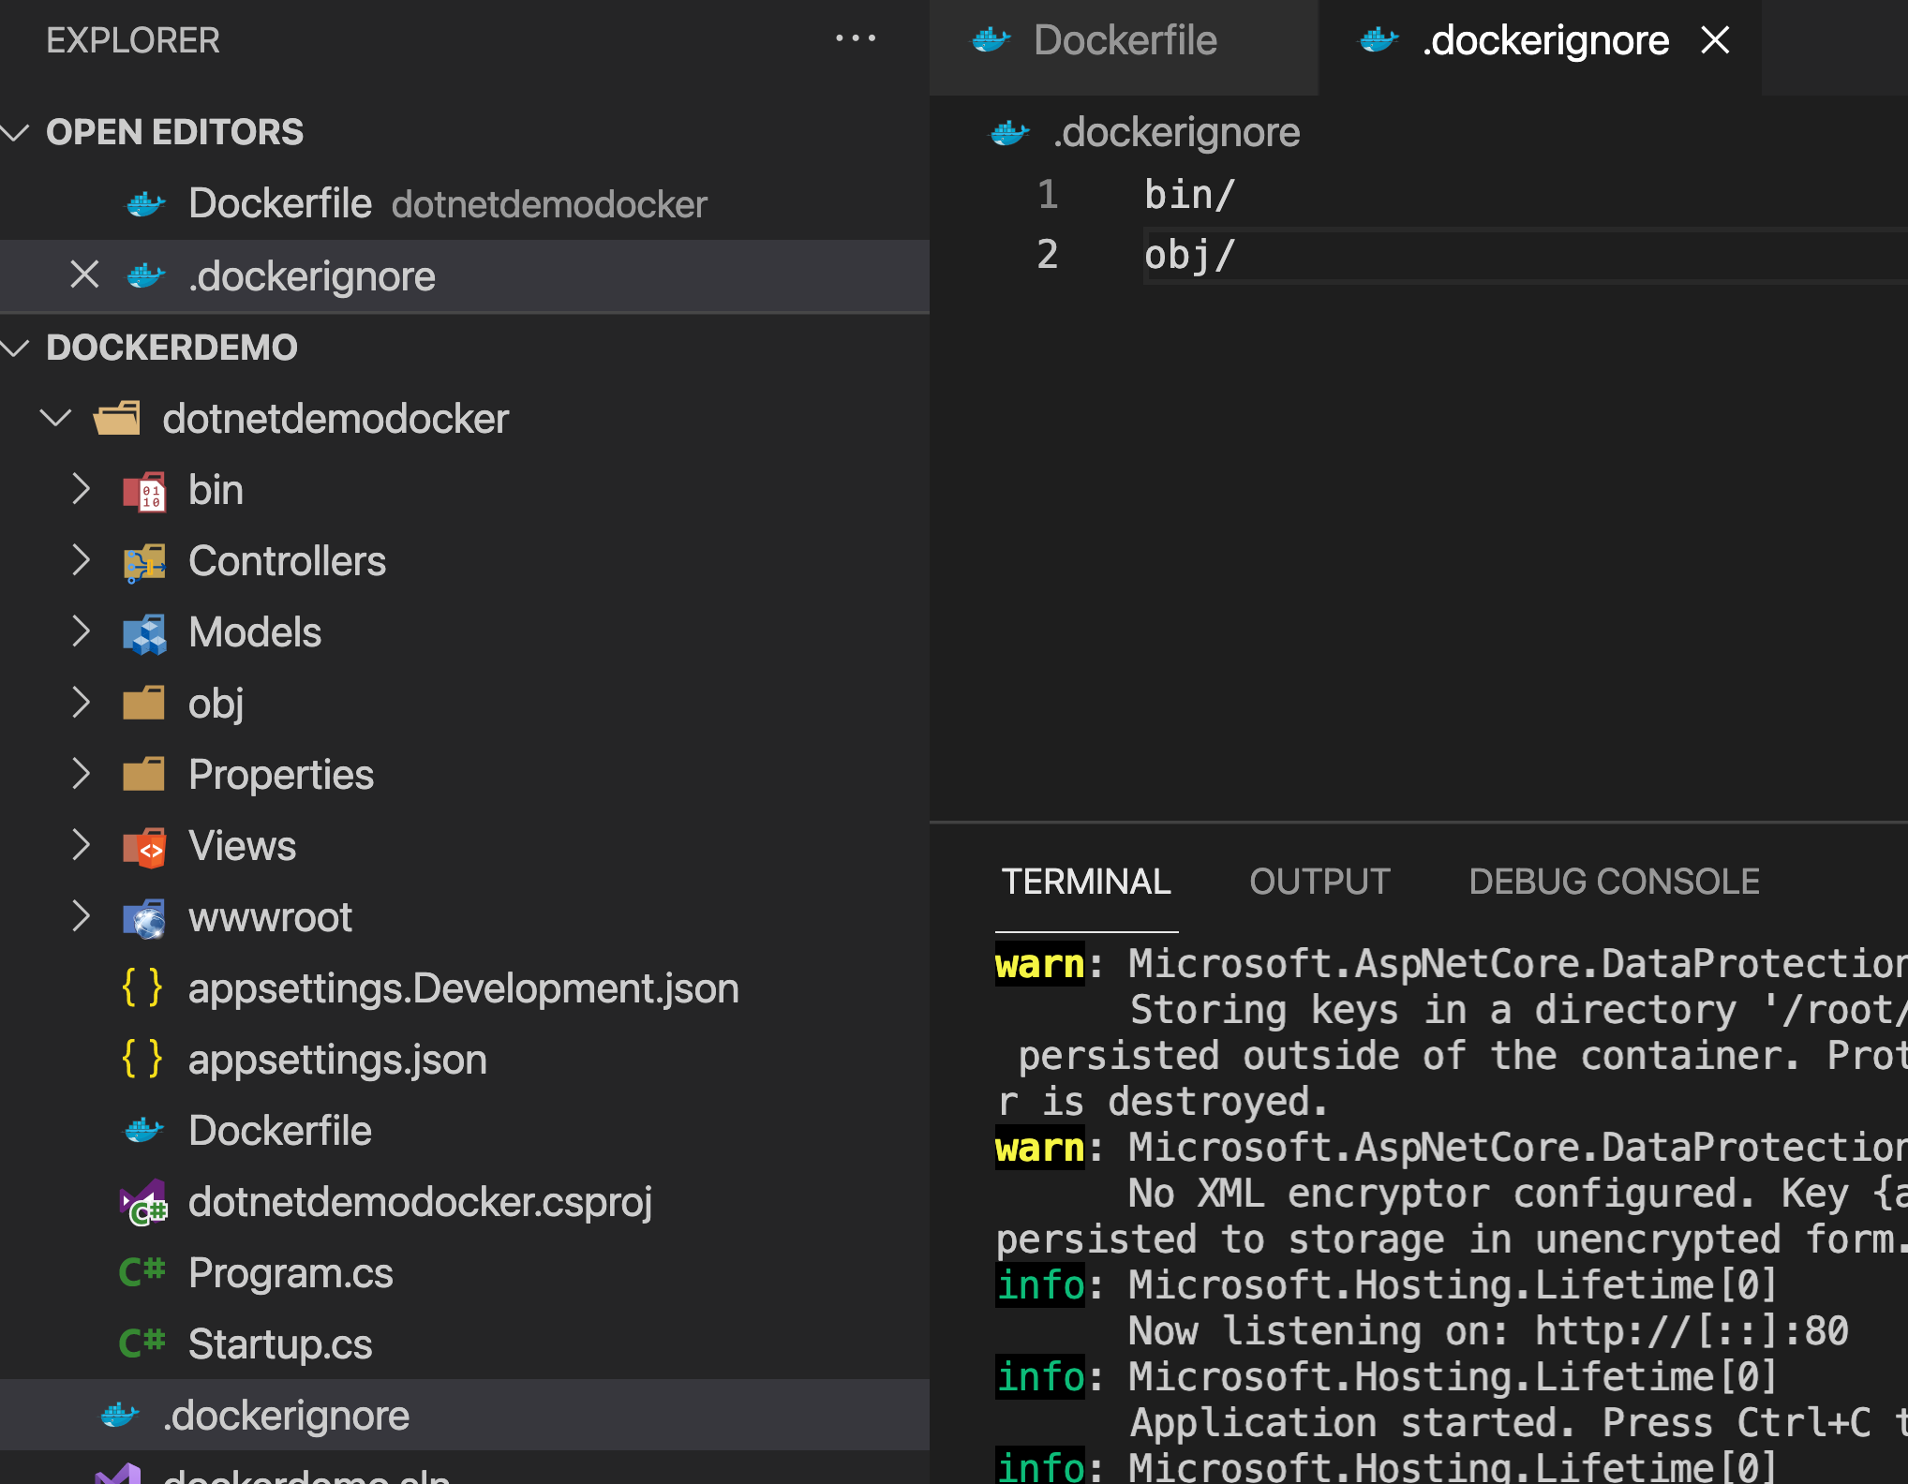Collapse the DOCKERDEMO section

[x=14, y=347]
